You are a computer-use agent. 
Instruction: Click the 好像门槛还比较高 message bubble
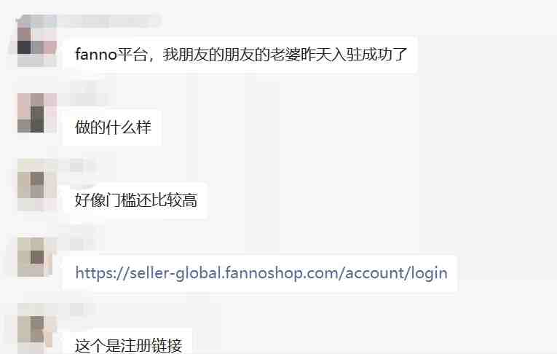pos(135,200)
